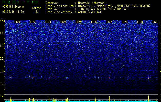Click the meteor count value 23
Viewport: 161px width, 102px height.
[37, 12]
